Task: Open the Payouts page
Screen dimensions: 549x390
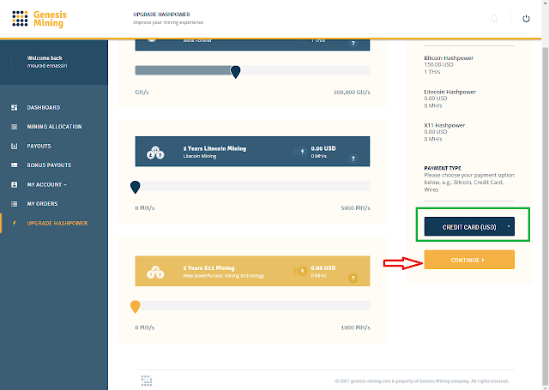Action: [39, 146]
